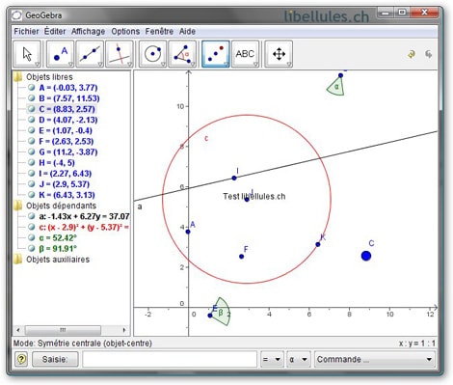The image size is (453, 385).
Task: Select the Move drawing pad tool
Action: pyautogui.click(x=279, y=54)
